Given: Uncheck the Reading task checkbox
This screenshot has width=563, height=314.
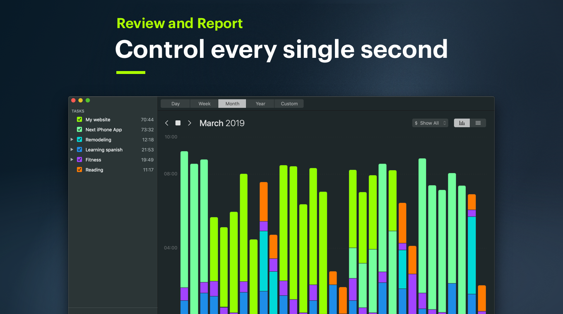Looking at the screenshot, I should tap(79, 170).
